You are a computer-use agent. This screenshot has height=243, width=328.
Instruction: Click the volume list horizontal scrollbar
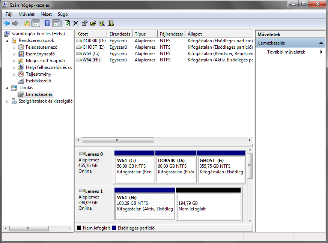pyautogui.click(x=118, y=140)
